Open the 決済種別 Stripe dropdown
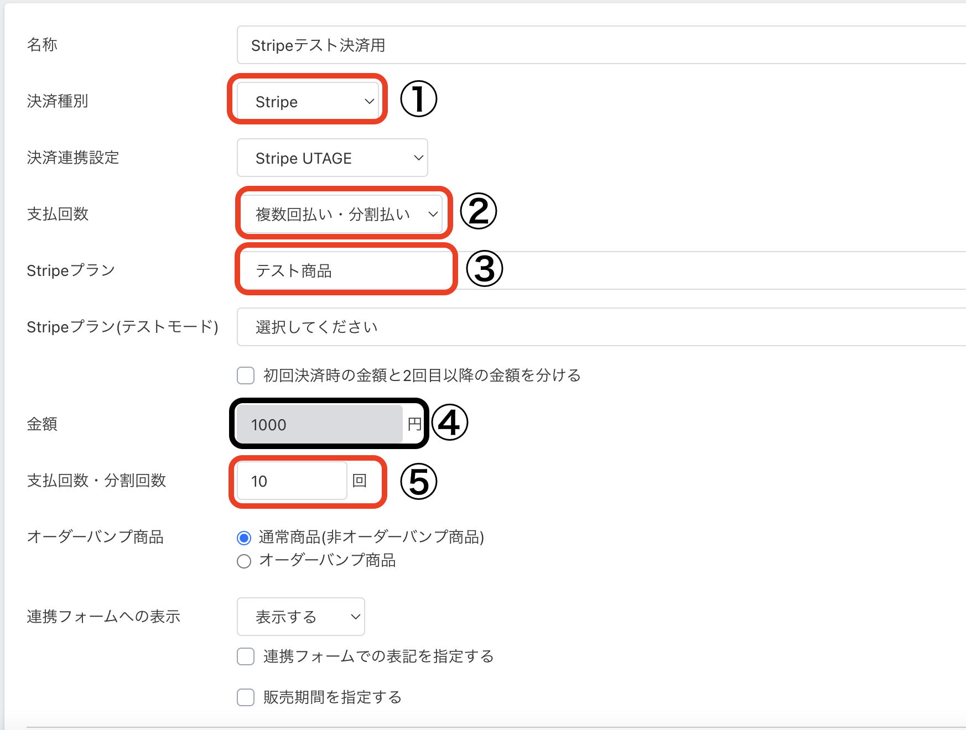The width and height of the screenshot is (966, 730). pyautogui.click(x=308, y=102)
